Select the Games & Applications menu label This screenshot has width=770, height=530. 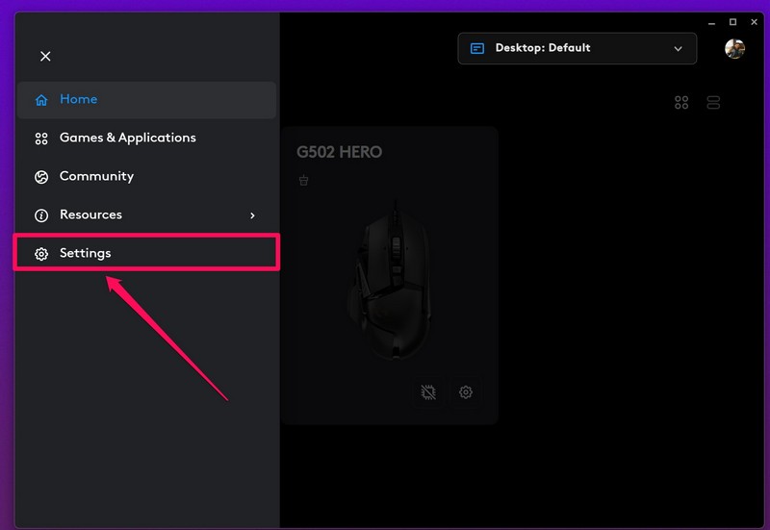128,138
